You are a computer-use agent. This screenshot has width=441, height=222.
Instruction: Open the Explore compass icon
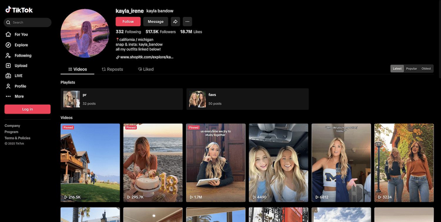pos(9,45)
